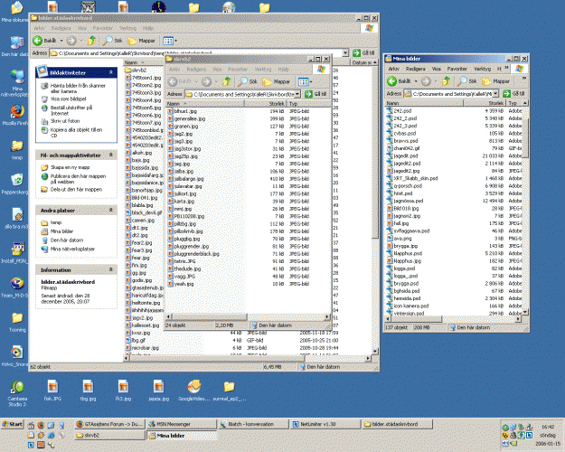
Task: Open the Verktyg menu in skrivb2 window
Action: [x=262, y=69]
